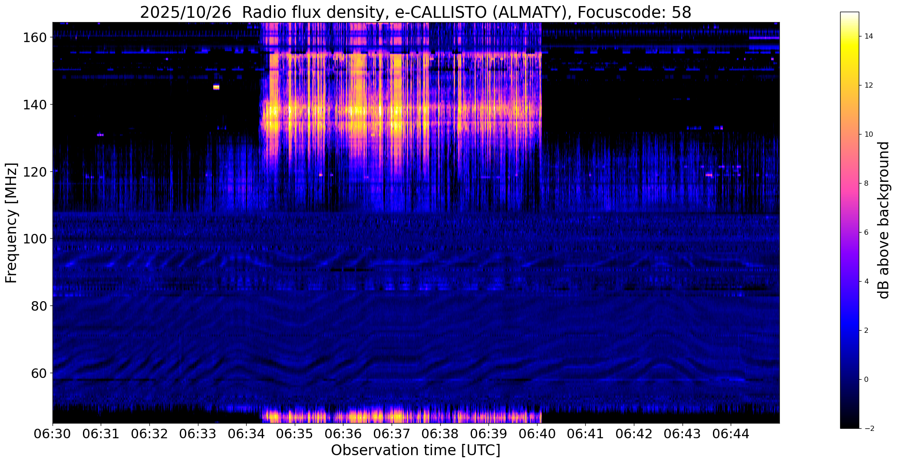Screen dimensions: 897x463
Task: Click the 60 MHz frequency tick label
Action: pos(39,373)
